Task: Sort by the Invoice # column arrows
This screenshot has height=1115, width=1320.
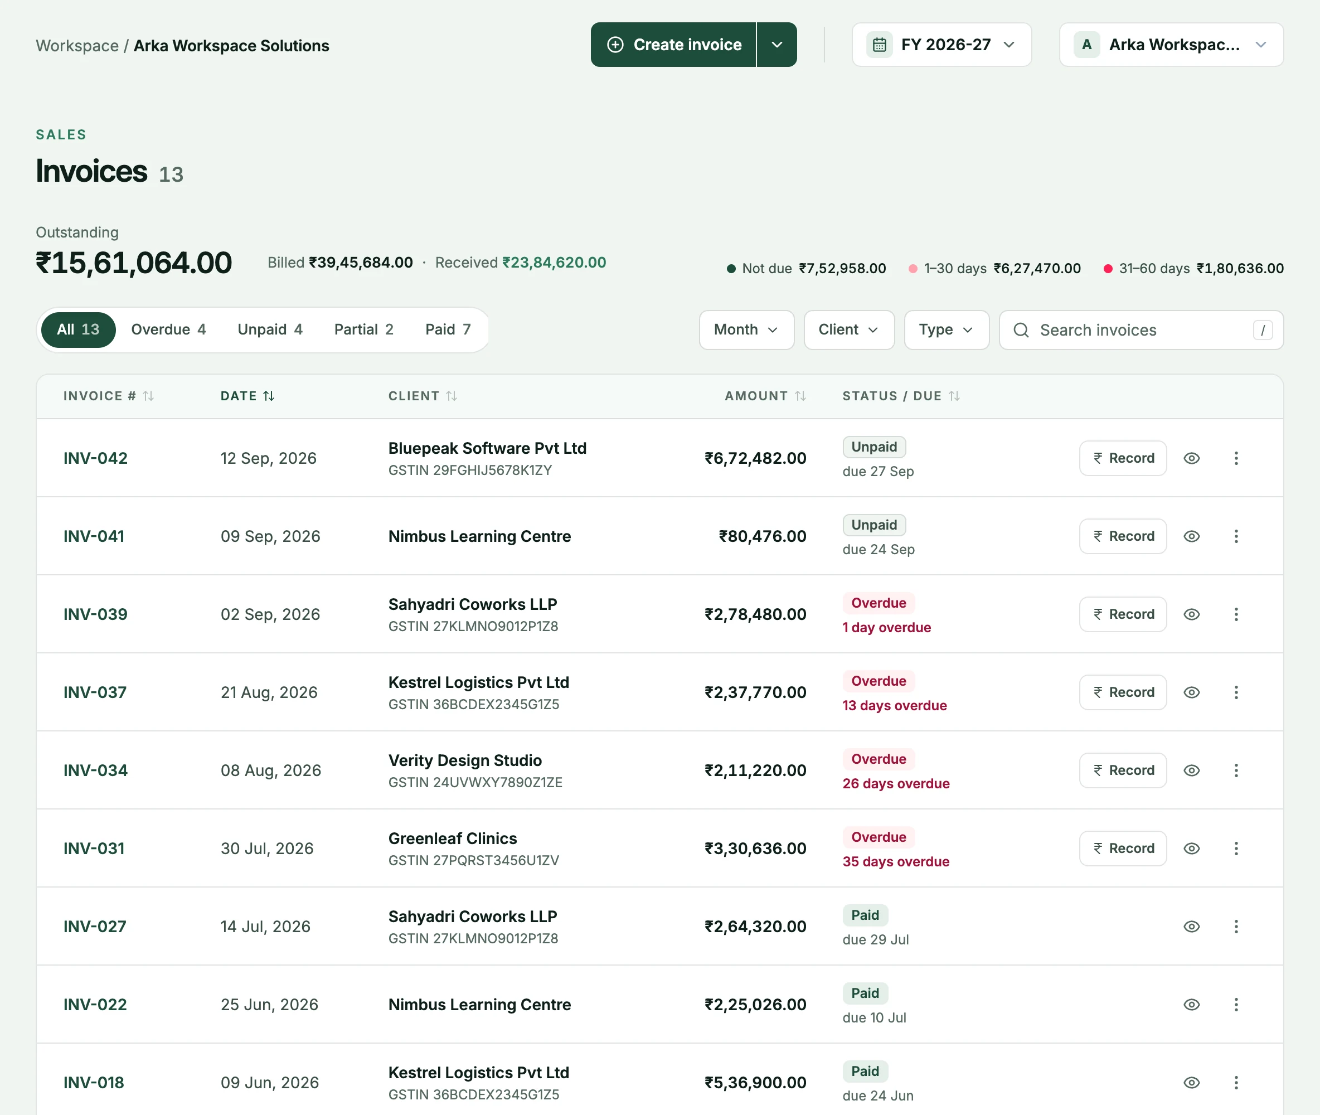Action: coord(148,396)
